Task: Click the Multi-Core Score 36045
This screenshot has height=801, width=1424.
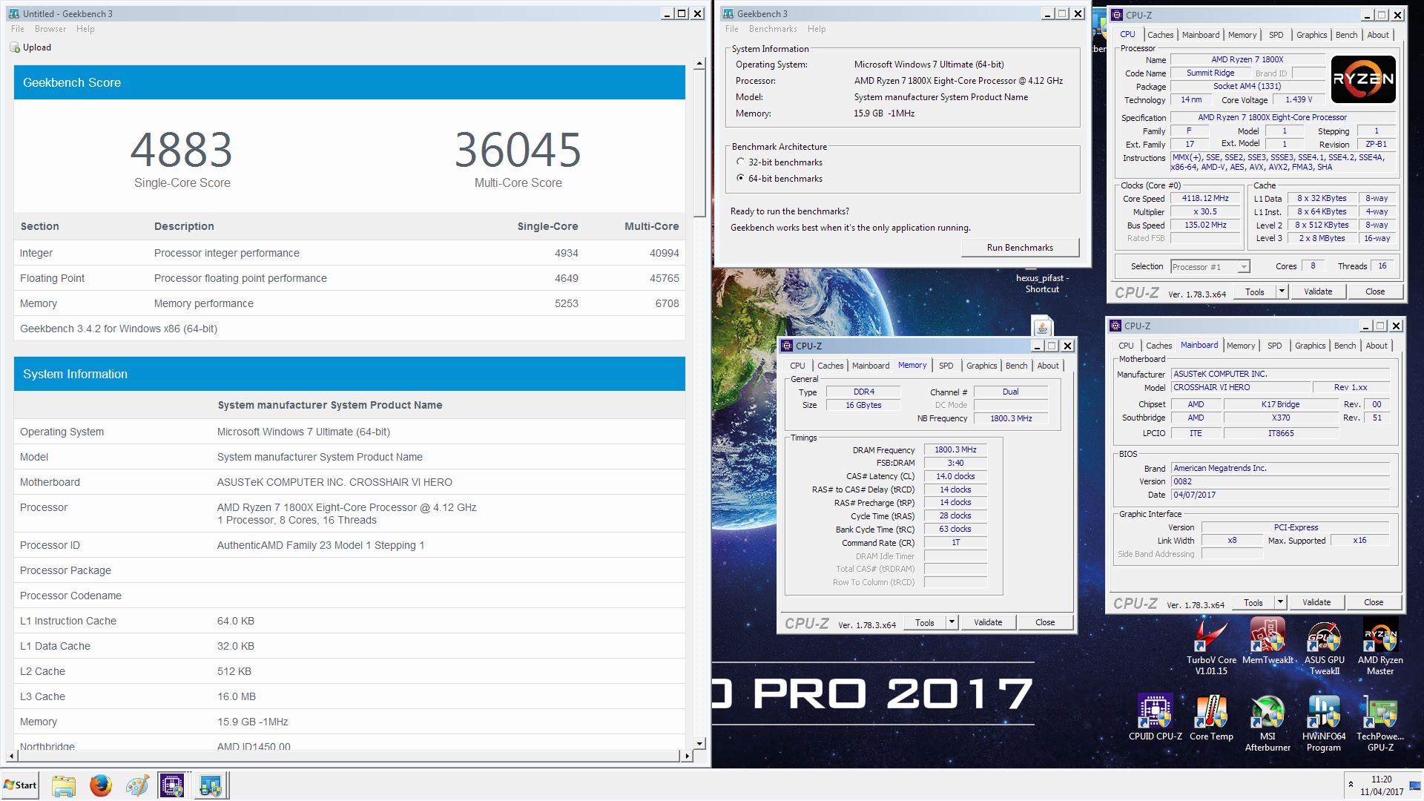Action: click(518, 150)
